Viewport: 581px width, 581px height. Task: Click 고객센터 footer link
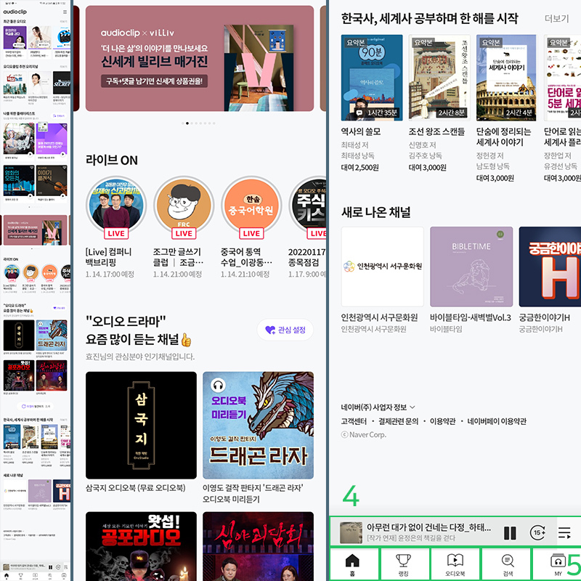pyautogui.click(x=354, y=421)
